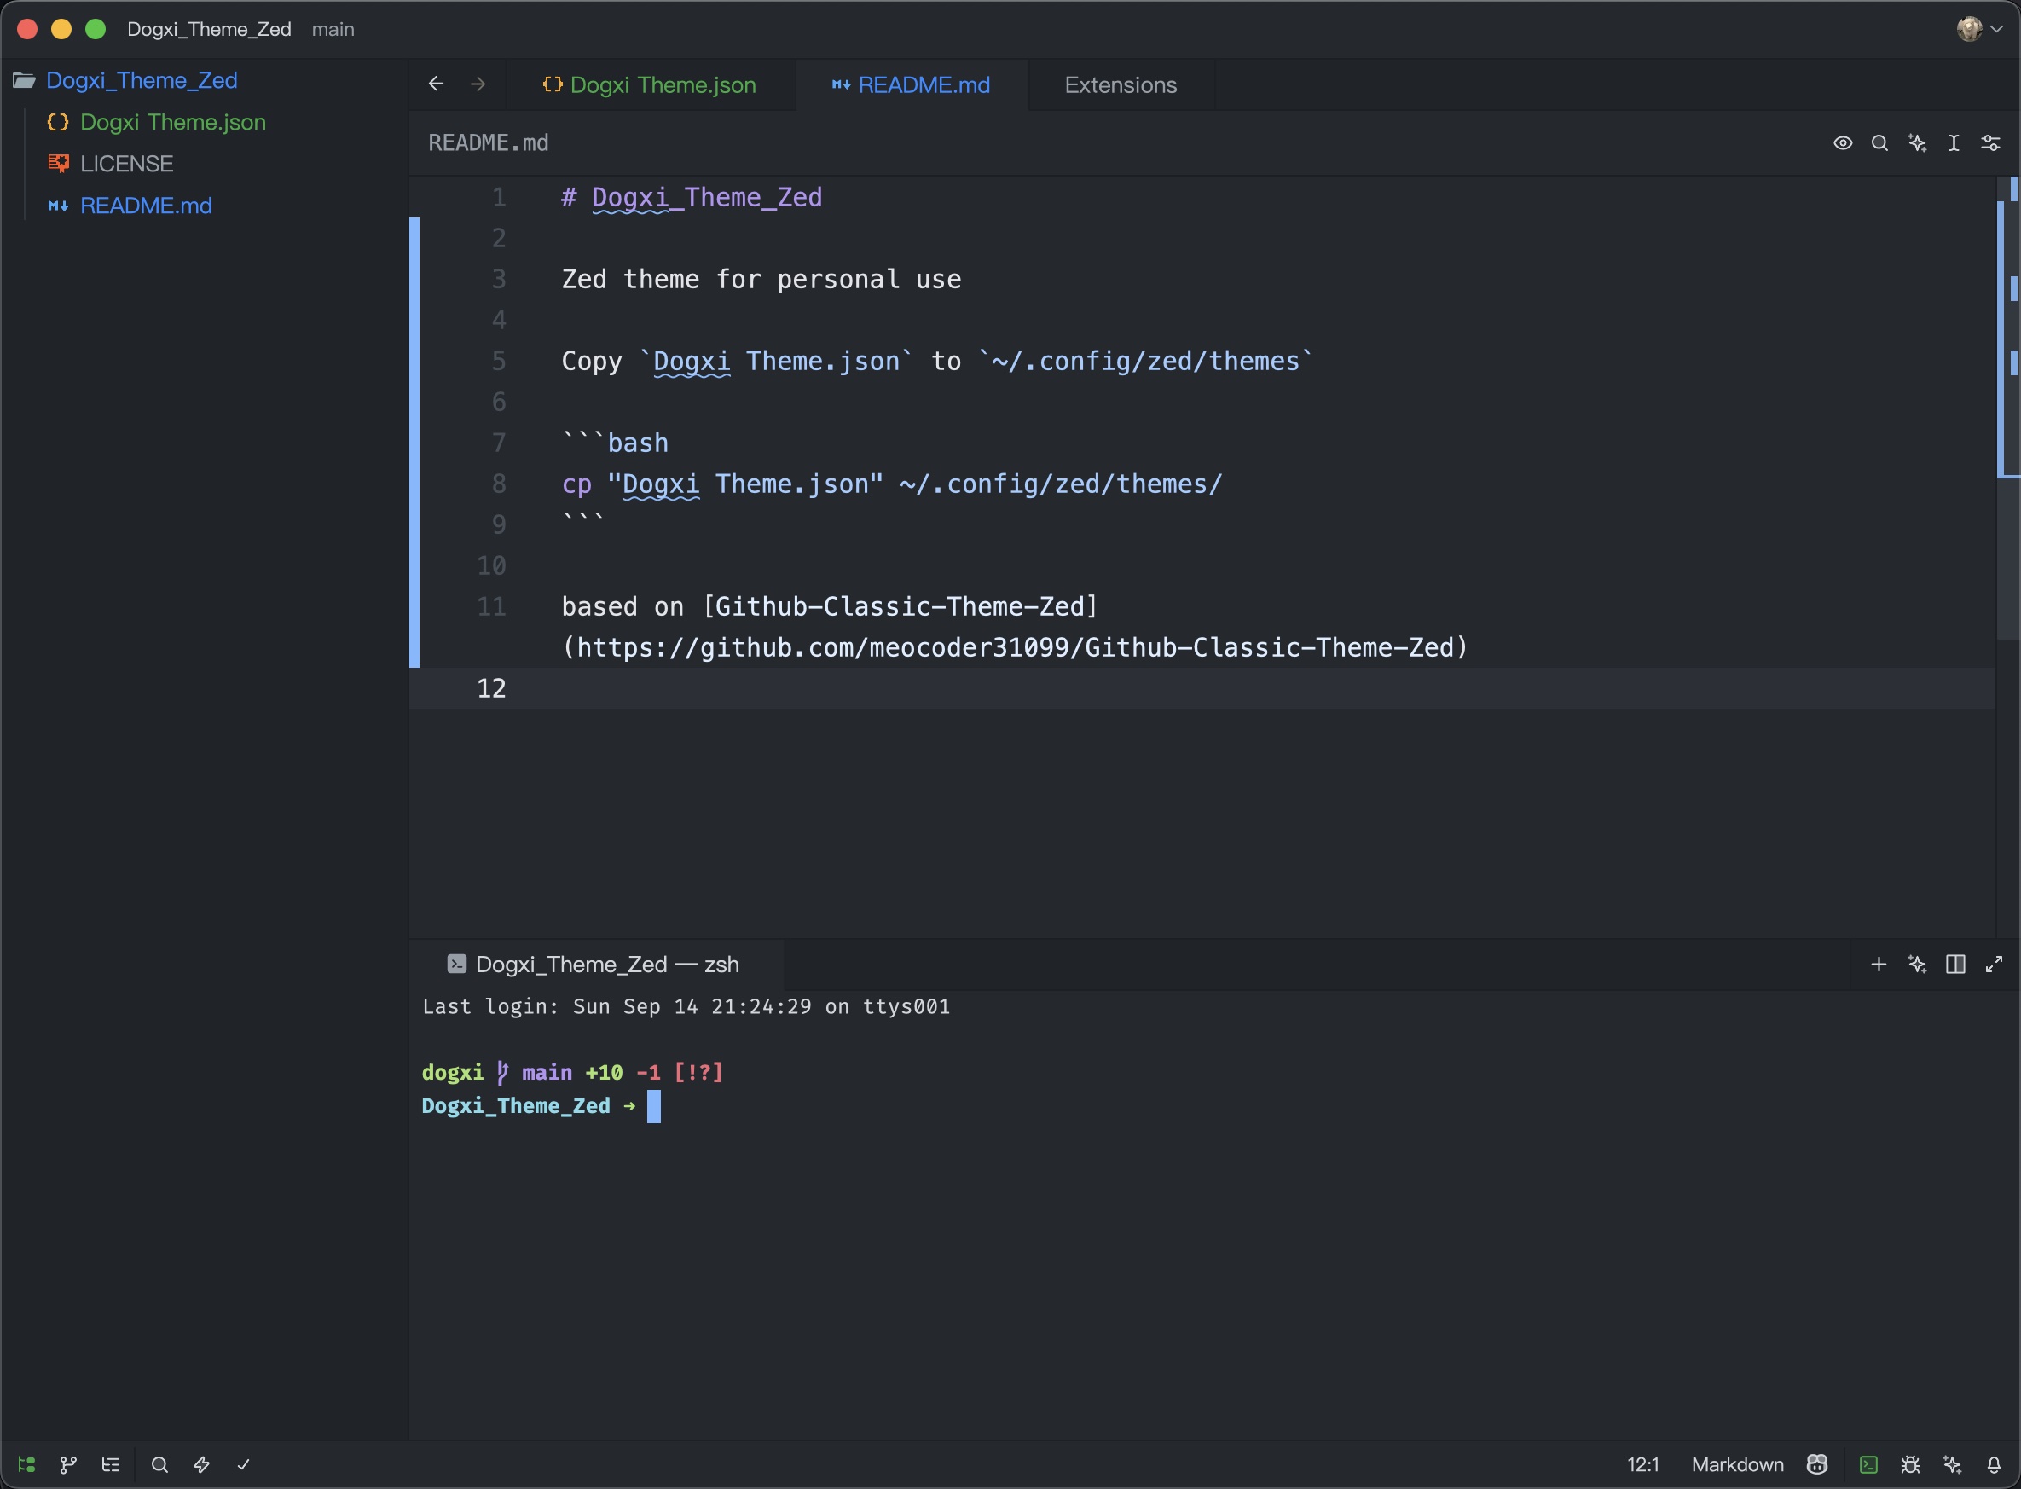This screenshot has width=2021, height=1489.
Task: Open the Extensions tab
Action: pyautogui.click(x=1121, y=84)
